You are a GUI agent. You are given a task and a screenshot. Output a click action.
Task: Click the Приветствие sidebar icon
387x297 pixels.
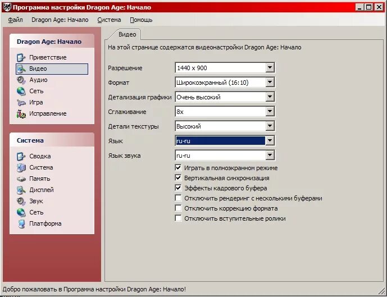coord(21,57)
